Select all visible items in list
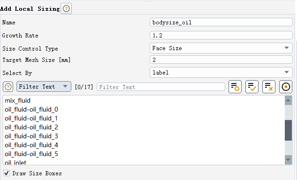 [x=252, y=87]
